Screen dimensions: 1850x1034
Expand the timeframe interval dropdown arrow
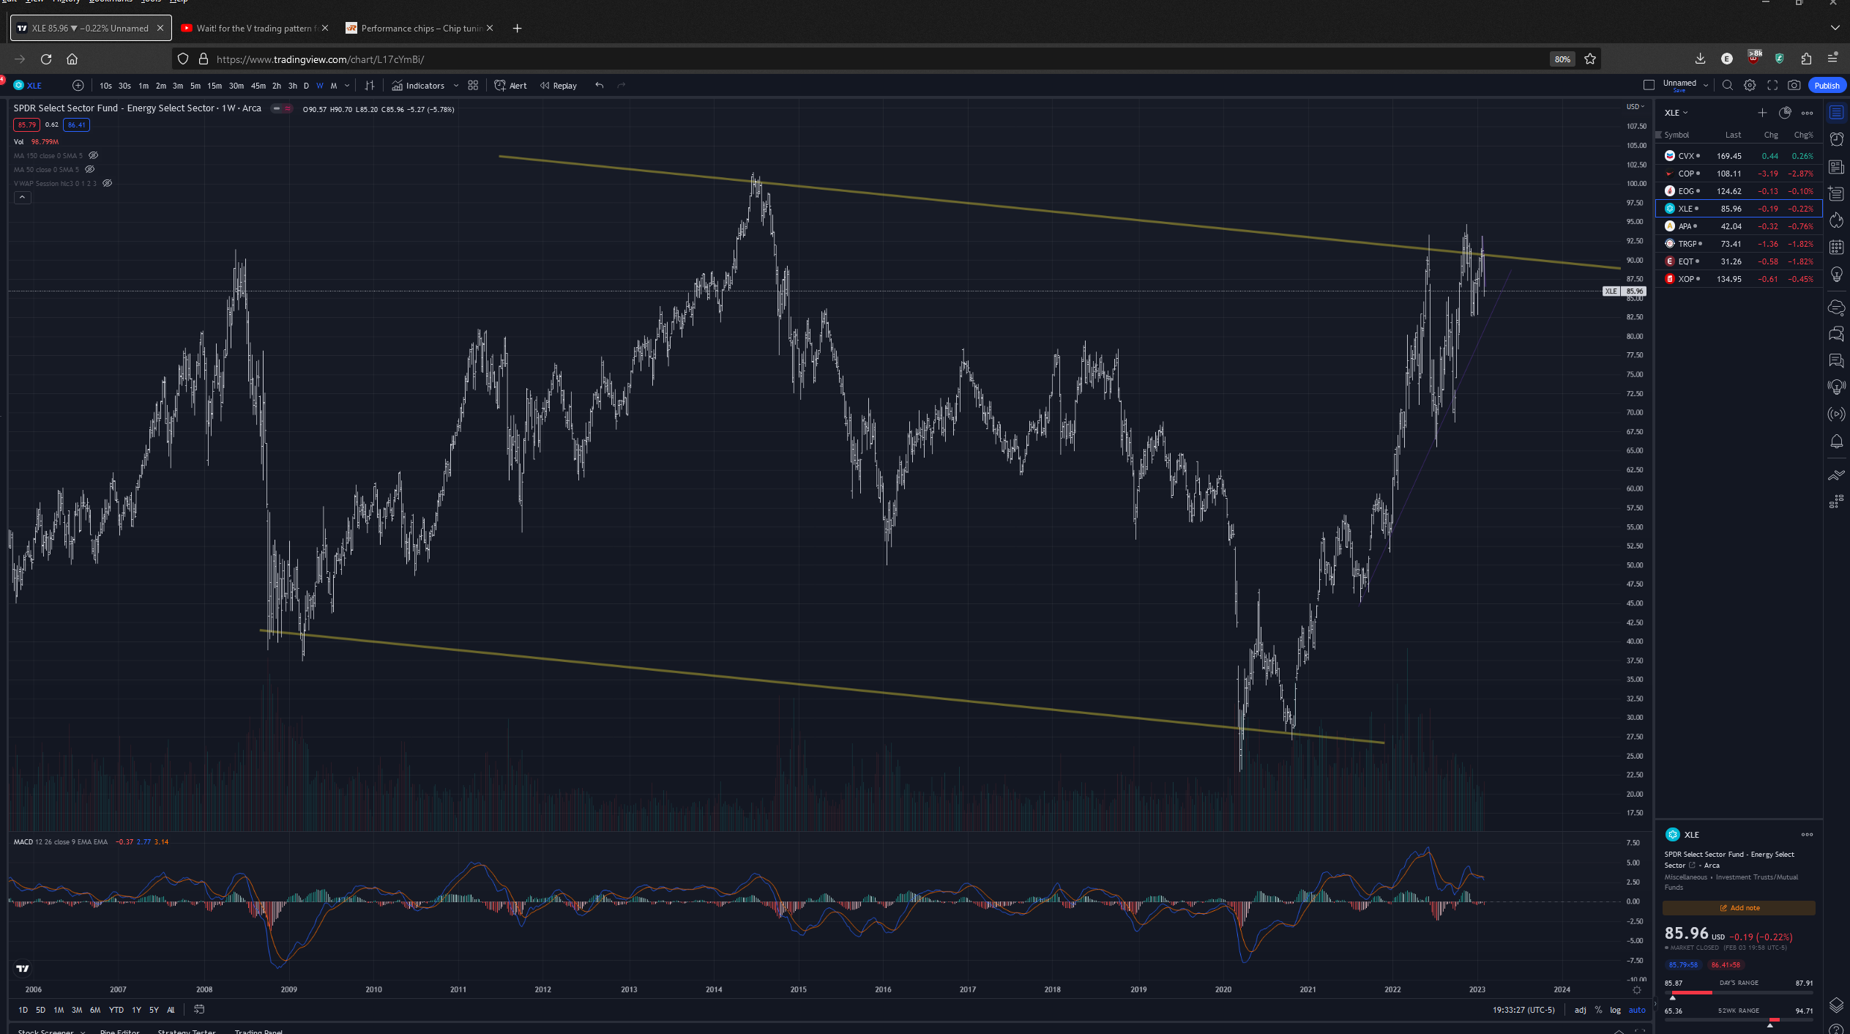(x=347, y=86)
